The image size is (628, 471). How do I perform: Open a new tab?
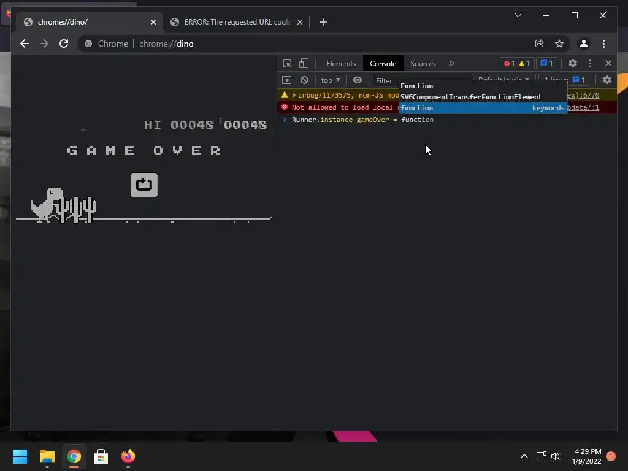[323, 22]
